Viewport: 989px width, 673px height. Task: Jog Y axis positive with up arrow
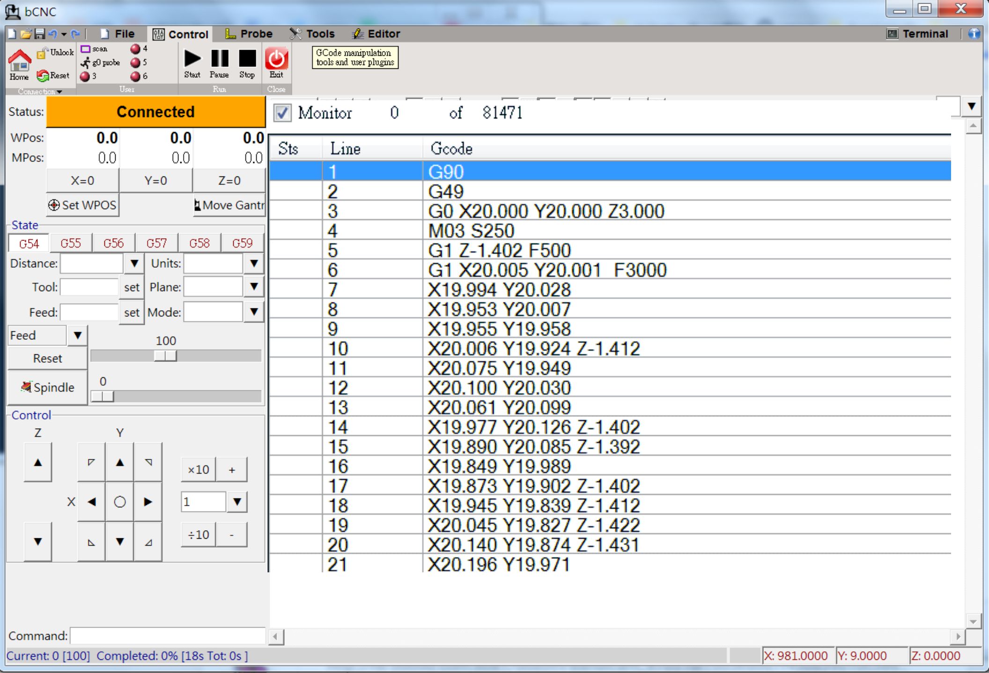click(120, 463)
